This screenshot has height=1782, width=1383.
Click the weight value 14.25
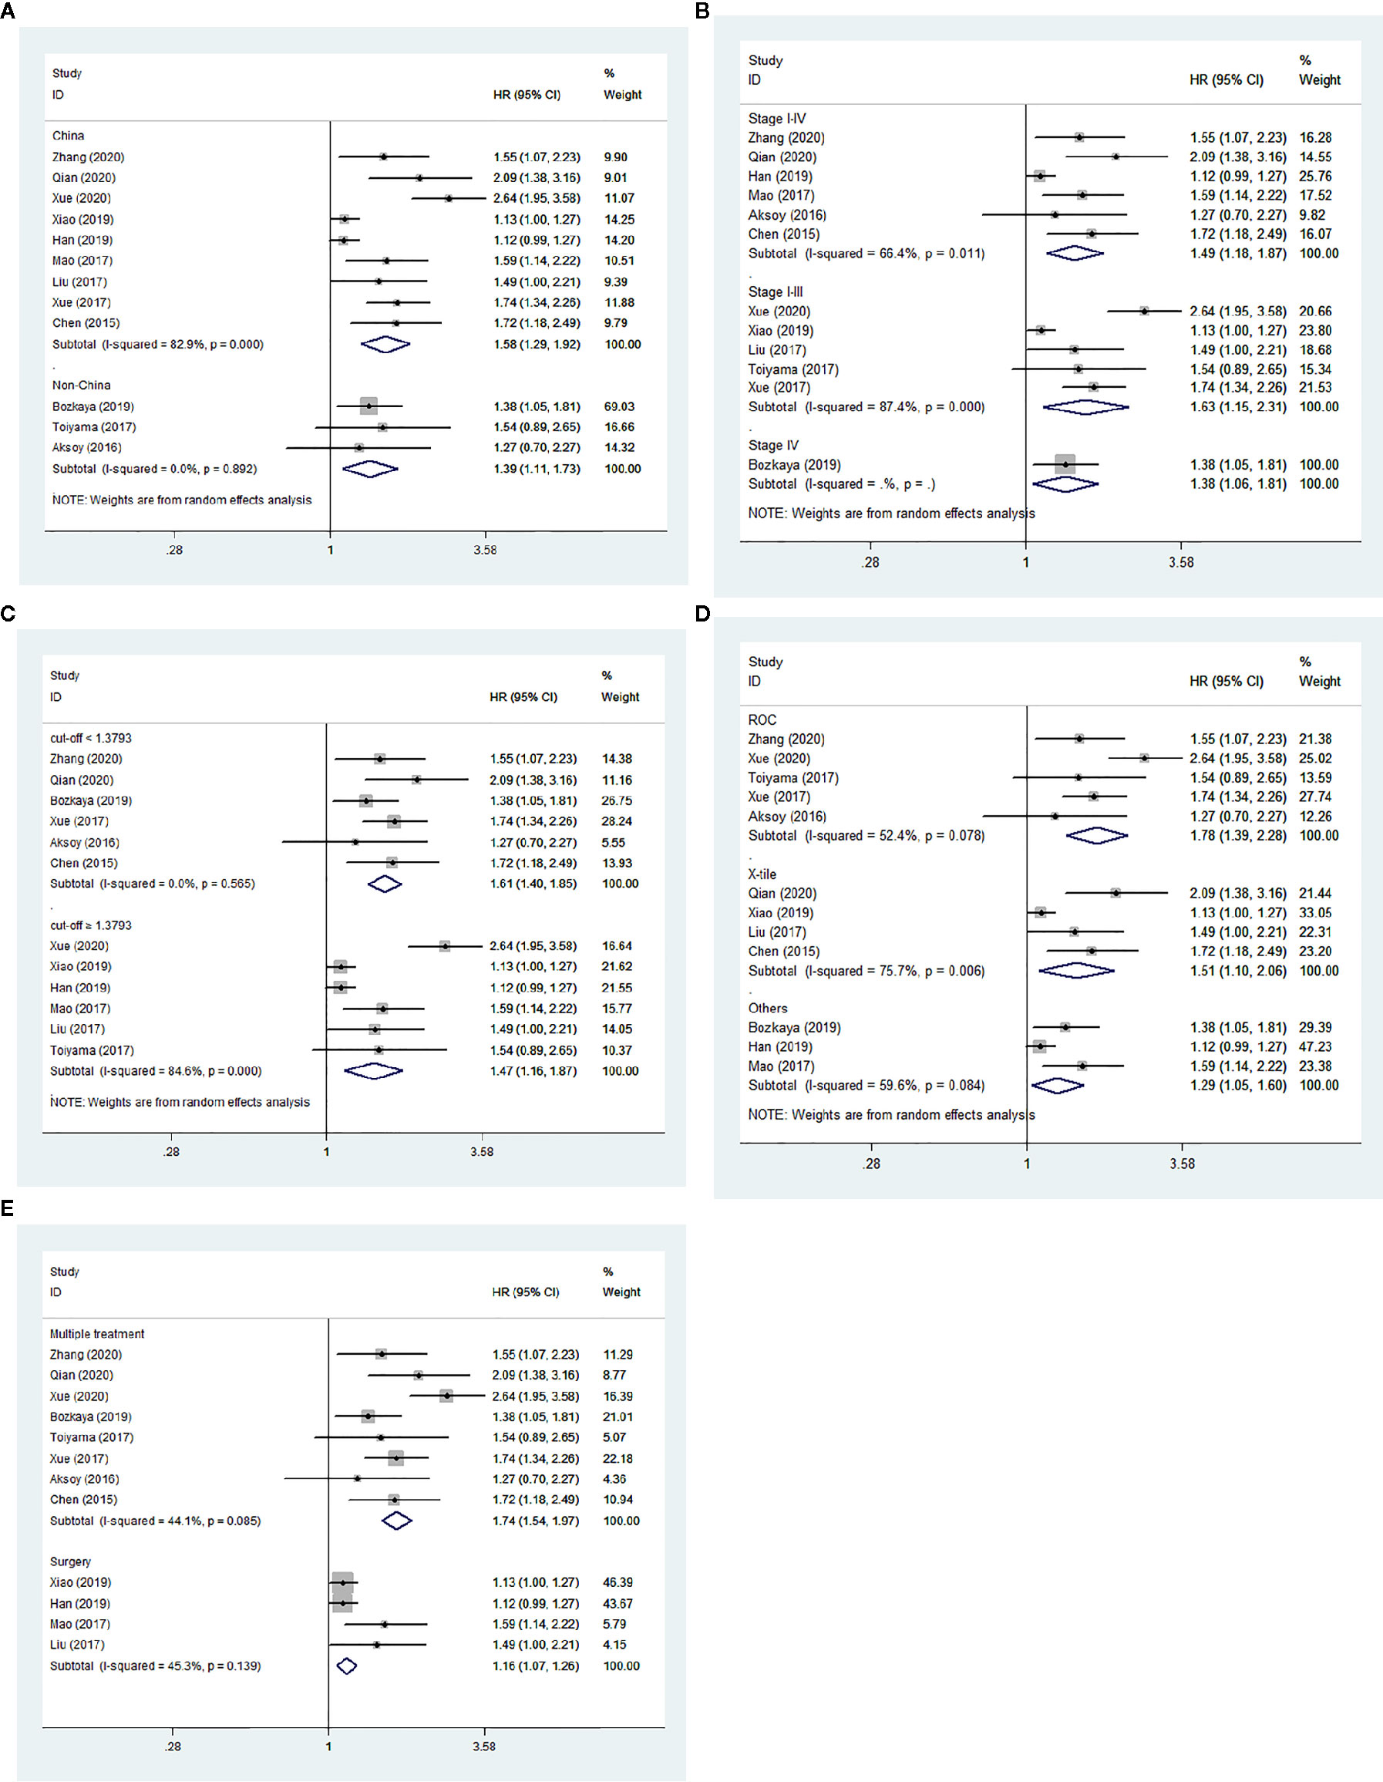coord(619,220)
